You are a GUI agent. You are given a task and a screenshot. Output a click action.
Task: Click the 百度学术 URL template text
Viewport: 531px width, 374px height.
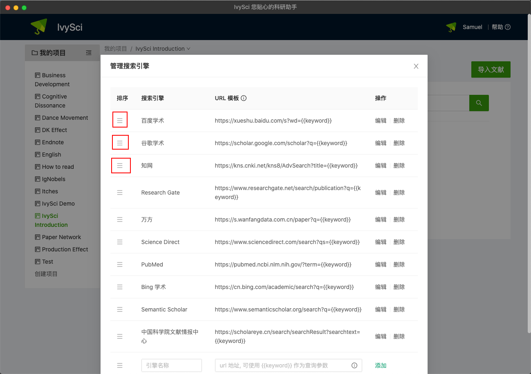click(x=273, y=121)
